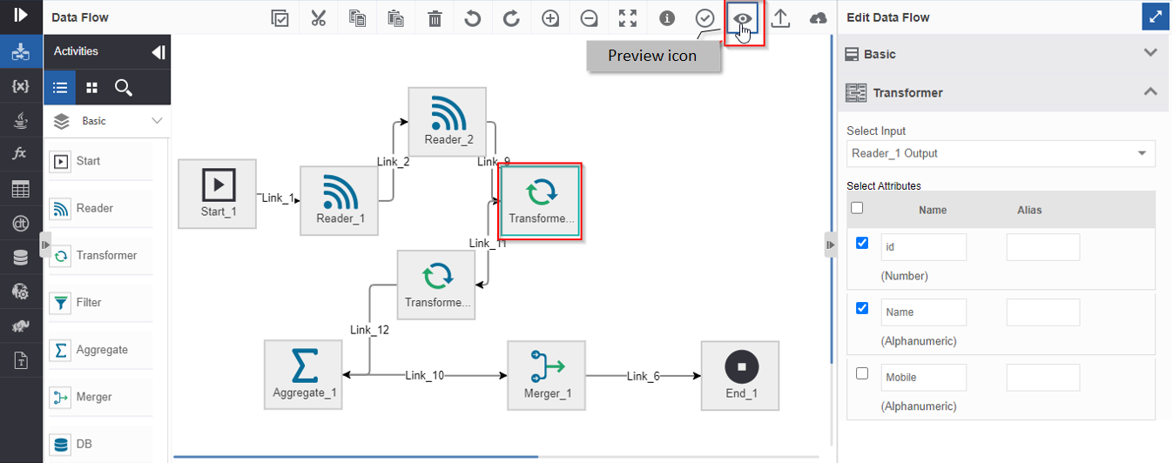Open the variables {x} sidebar icon
The height and width of the screenshot is (463, 1173).
21,86
